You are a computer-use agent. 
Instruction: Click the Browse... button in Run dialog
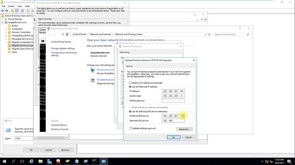tap(66, 150)
